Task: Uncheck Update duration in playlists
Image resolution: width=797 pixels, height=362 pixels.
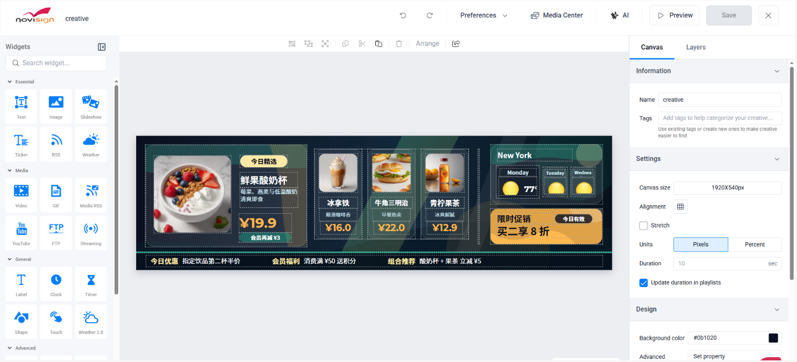Action: (x=643, y=283)
